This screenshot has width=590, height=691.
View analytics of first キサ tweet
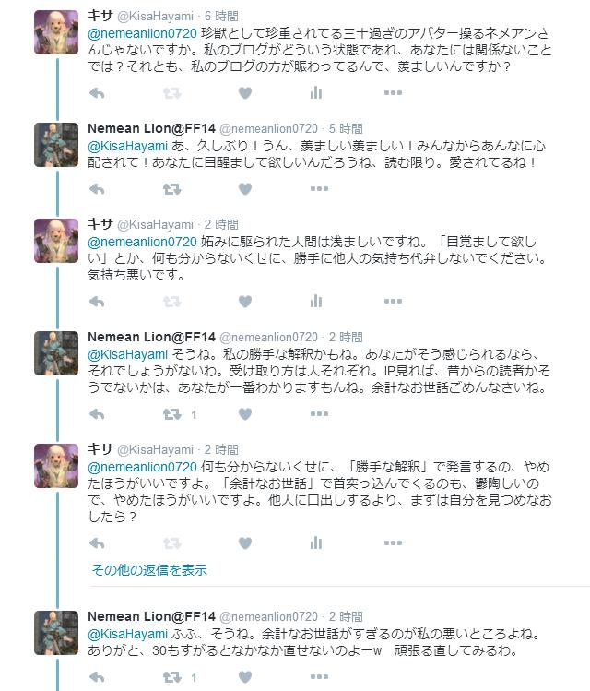tap(316, 92)
